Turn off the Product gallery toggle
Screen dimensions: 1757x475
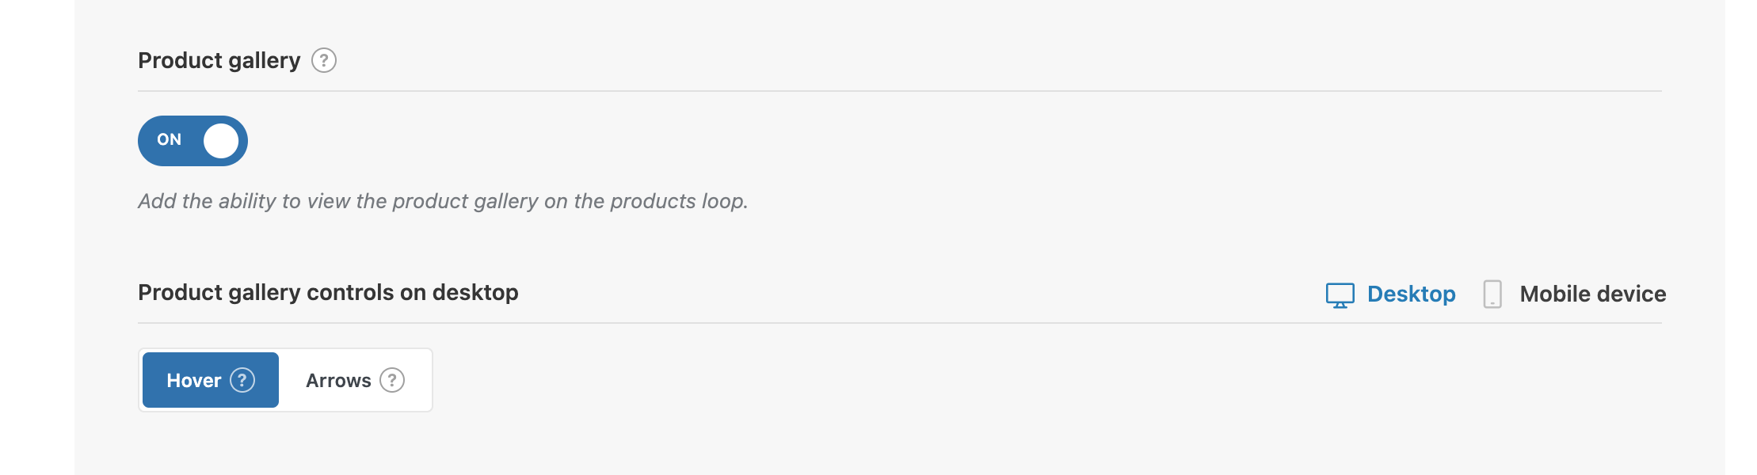[x=192, y=141]
